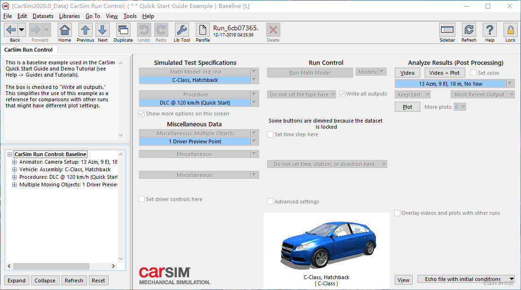This screenshot has height=290, width=521.
Task: Open the Help menu
Action: [148, 16]
